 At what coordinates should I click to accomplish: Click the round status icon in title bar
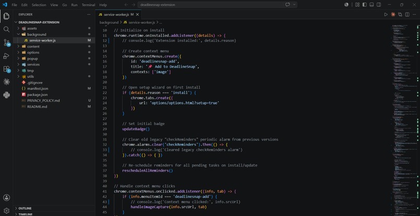coord(347,5)
